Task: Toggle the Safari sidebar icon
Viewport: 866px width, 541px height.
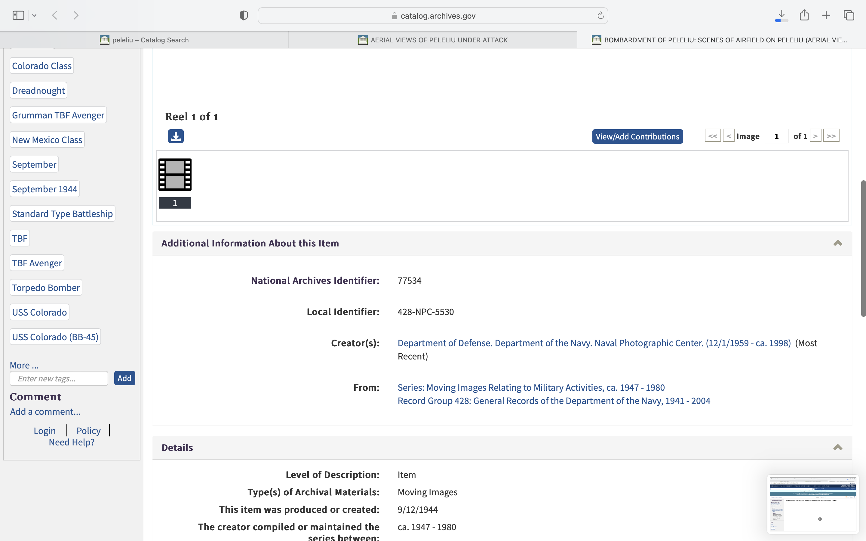Action: (18, 15)
